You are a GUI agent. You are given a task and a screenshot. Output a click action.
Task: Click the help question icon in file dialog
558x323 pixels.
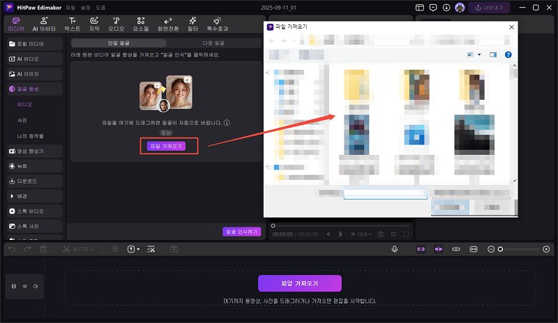coord(508,54)
